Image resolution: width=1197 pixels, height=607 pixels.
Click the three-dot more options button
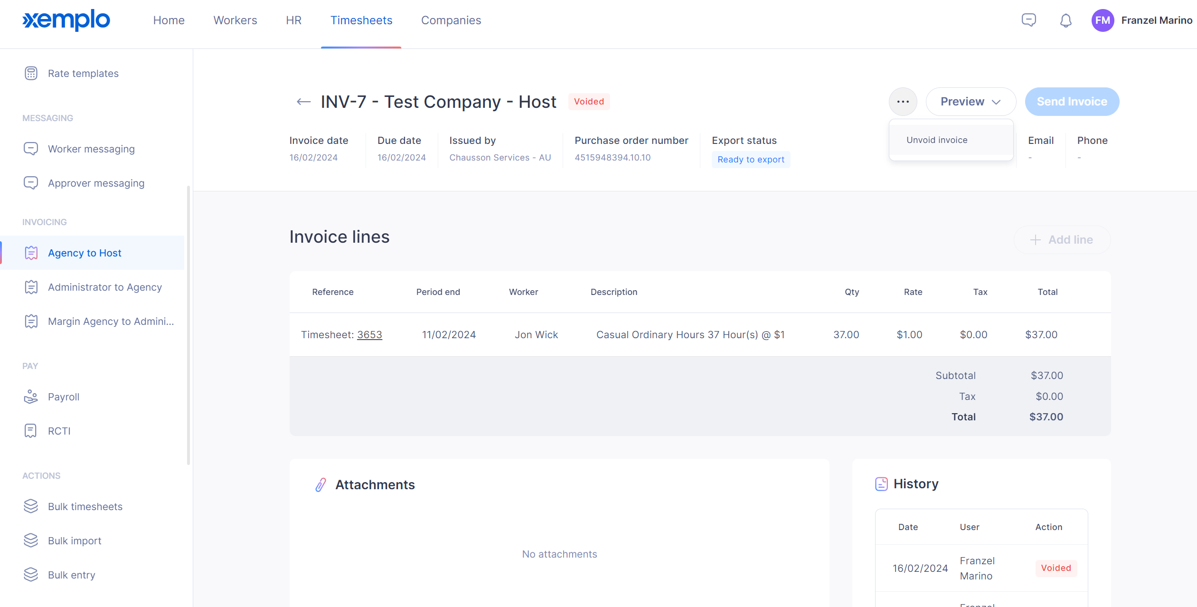pos(903,102)
